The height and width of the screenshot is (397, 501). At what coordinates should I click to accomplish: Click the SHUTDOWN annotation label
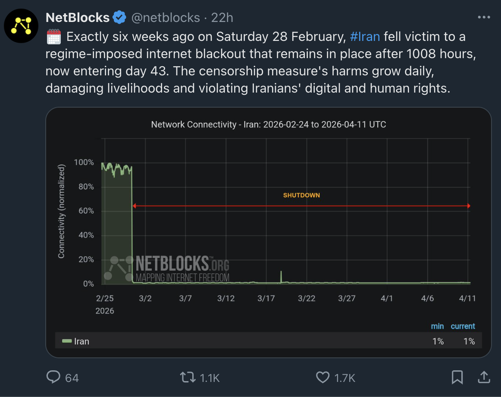301,195
